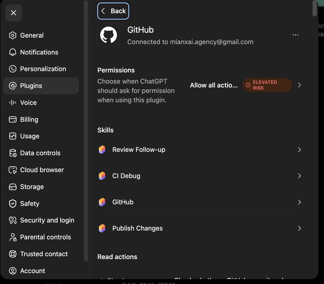Go to Cloud browser settings
324x284 pixels.
[41, 170]
